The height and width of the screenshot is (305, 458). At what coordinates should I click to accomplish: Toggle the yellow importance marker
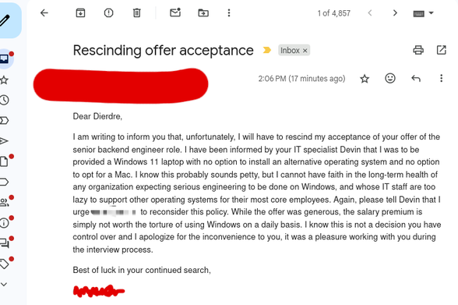coord(266,50)
